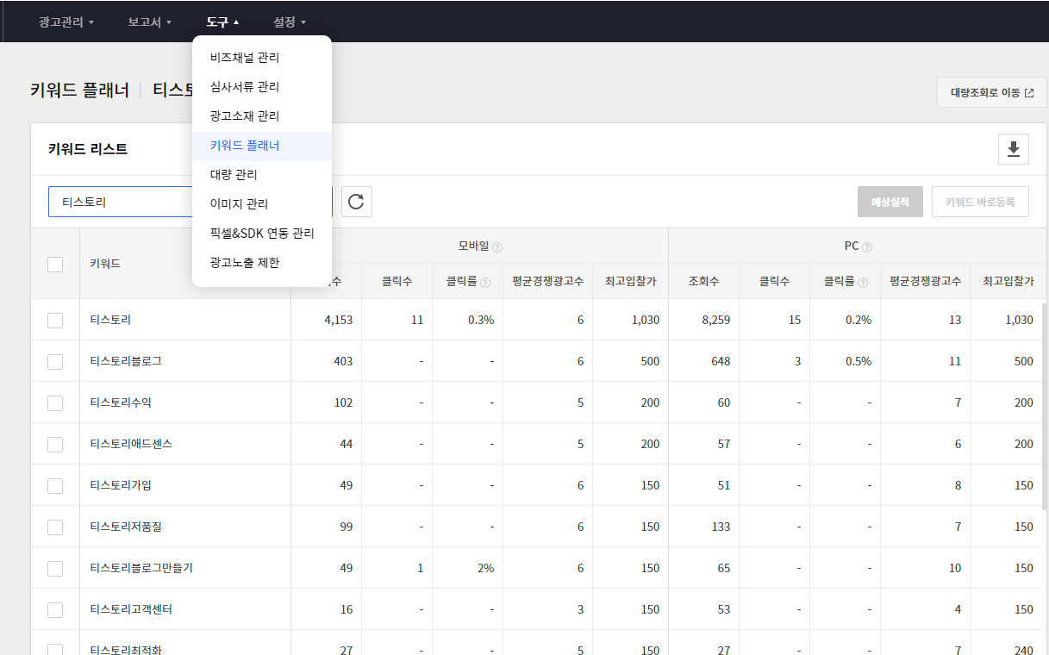Click the PC 최고입찰가 column header

(1008, 281)
